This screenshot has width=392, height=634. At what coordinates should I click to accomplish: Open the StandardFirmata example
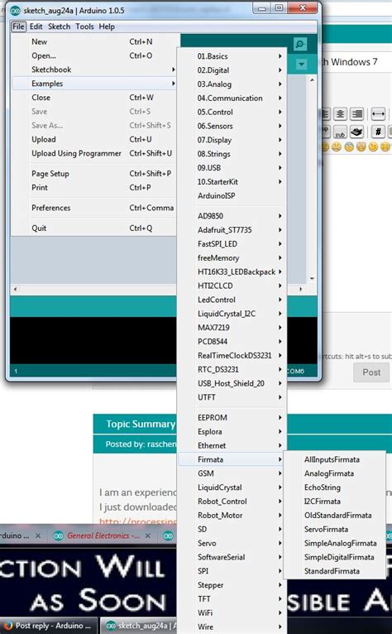334,571
